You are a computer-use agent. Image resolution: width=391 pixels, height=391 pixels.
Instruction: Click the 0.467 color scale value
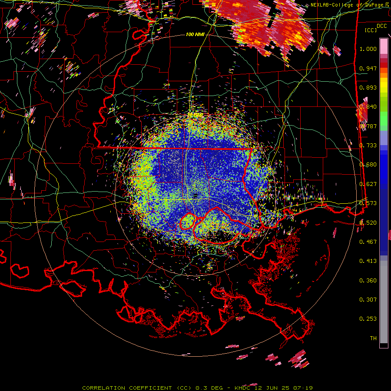[x=368, y=242]
